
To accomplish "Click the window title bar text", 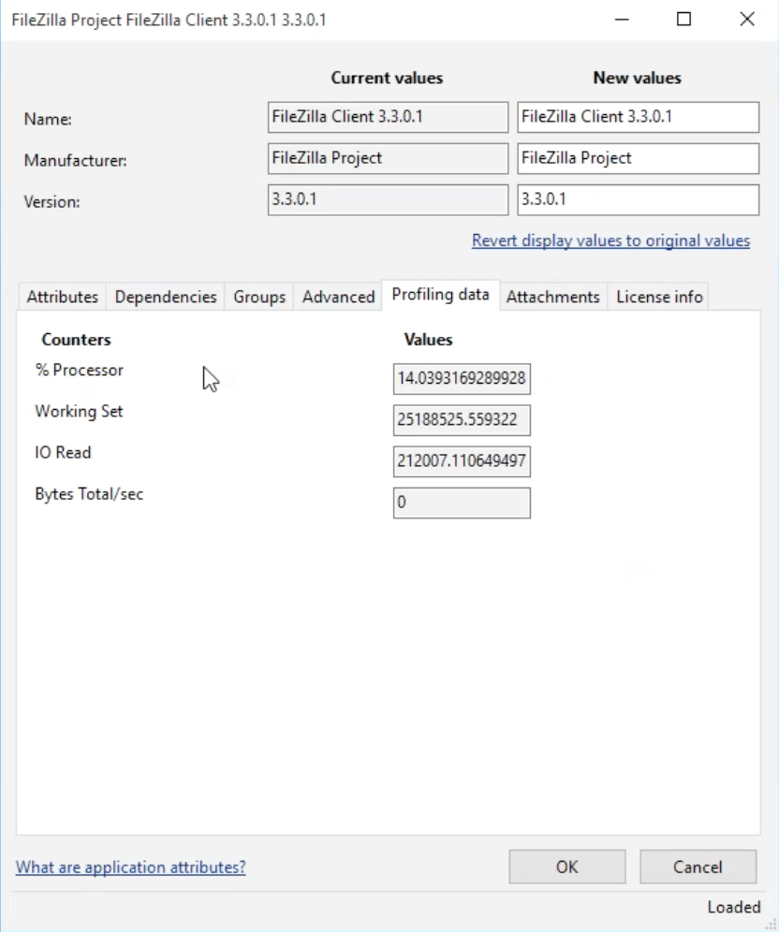I will pos(169,21).
